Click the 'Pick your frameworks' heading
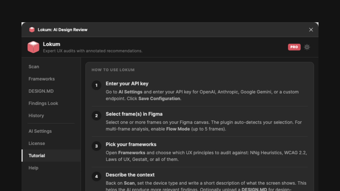340x191 pixels. click(131, 144)
